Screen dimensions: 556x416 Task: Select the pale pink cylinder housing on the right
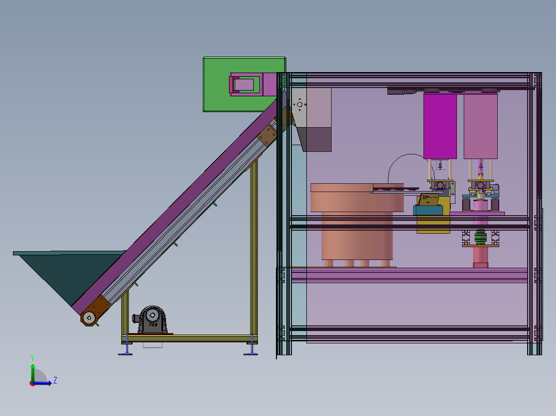[x=481, y=126]
